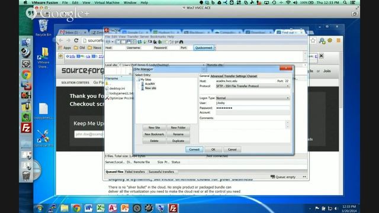Open the Site Manager icon dropdown arrow
The height and width of the screenshot is (213, 379).
pos(113,42)
